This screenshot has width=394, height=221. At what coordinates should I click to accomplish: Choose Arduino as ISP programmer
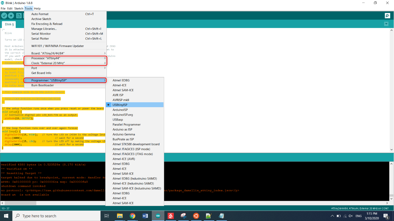coord(135,130)
